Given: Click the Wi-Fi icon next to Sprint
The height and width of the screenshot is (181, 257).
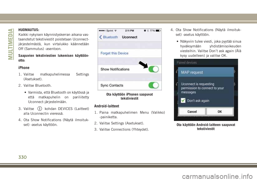Looking at the screenshot, I should point(116,31).
